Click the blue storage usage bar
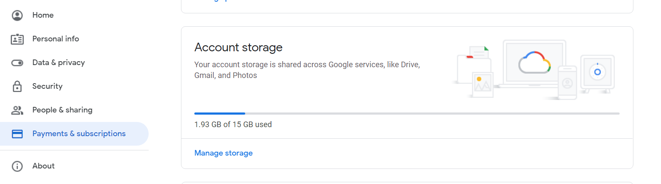The image size is (661, 184). 220,113
